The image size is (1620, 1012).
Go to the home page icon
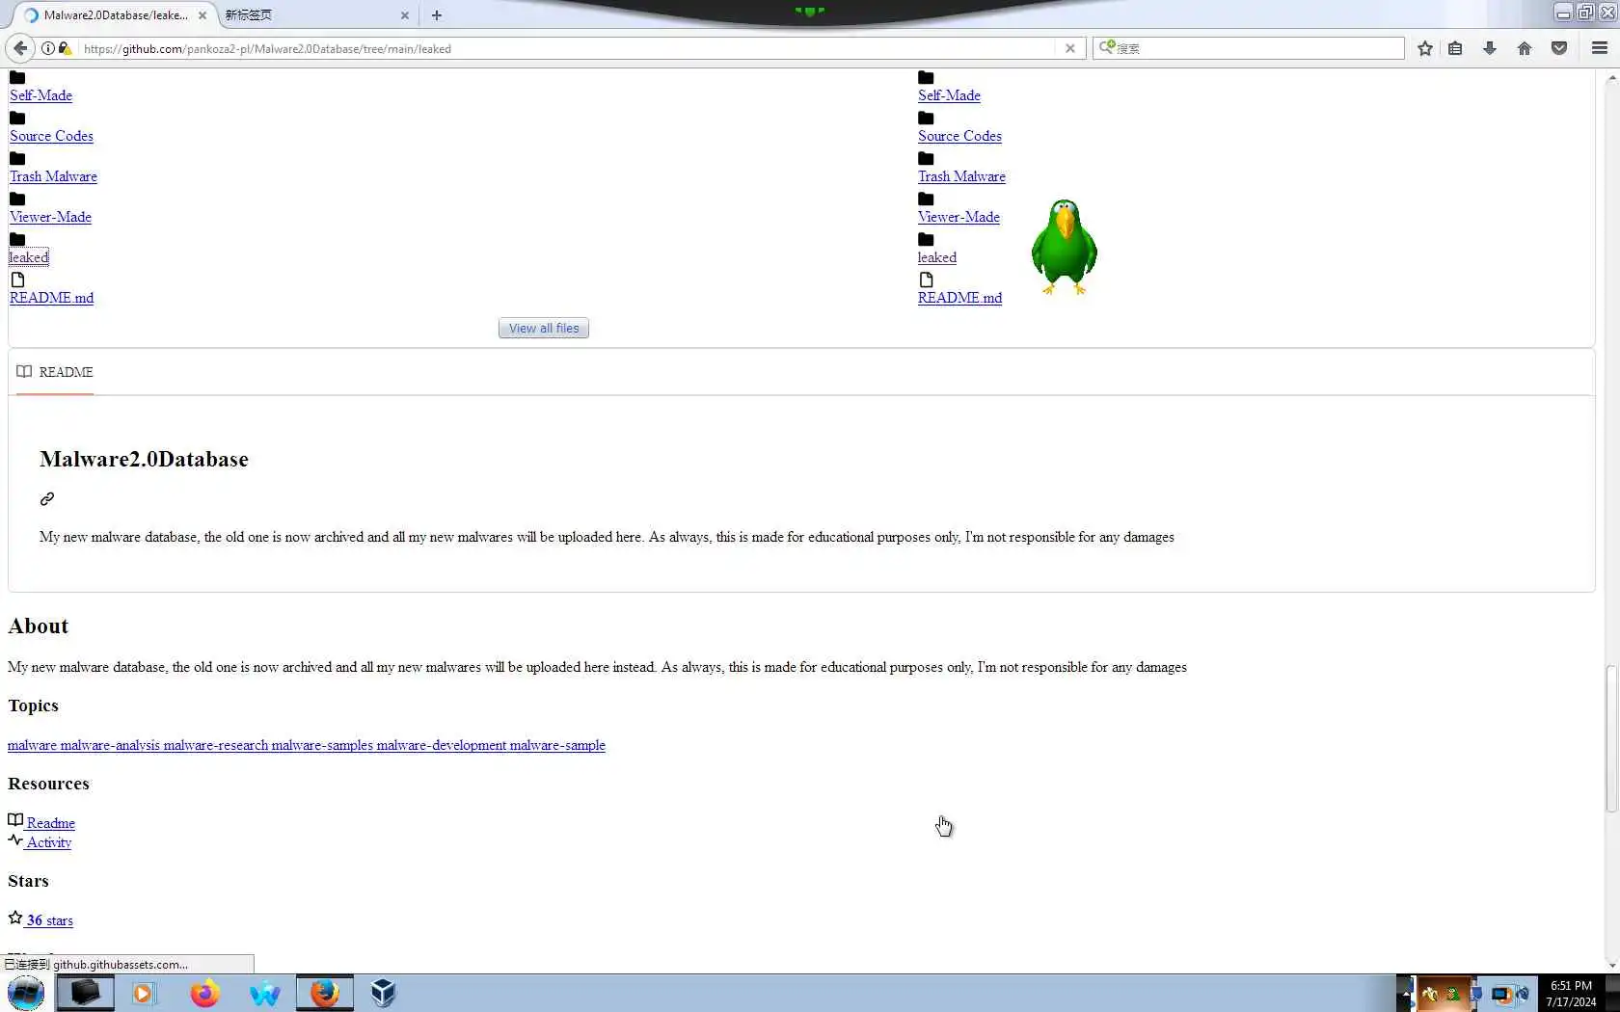point(1525,48)
